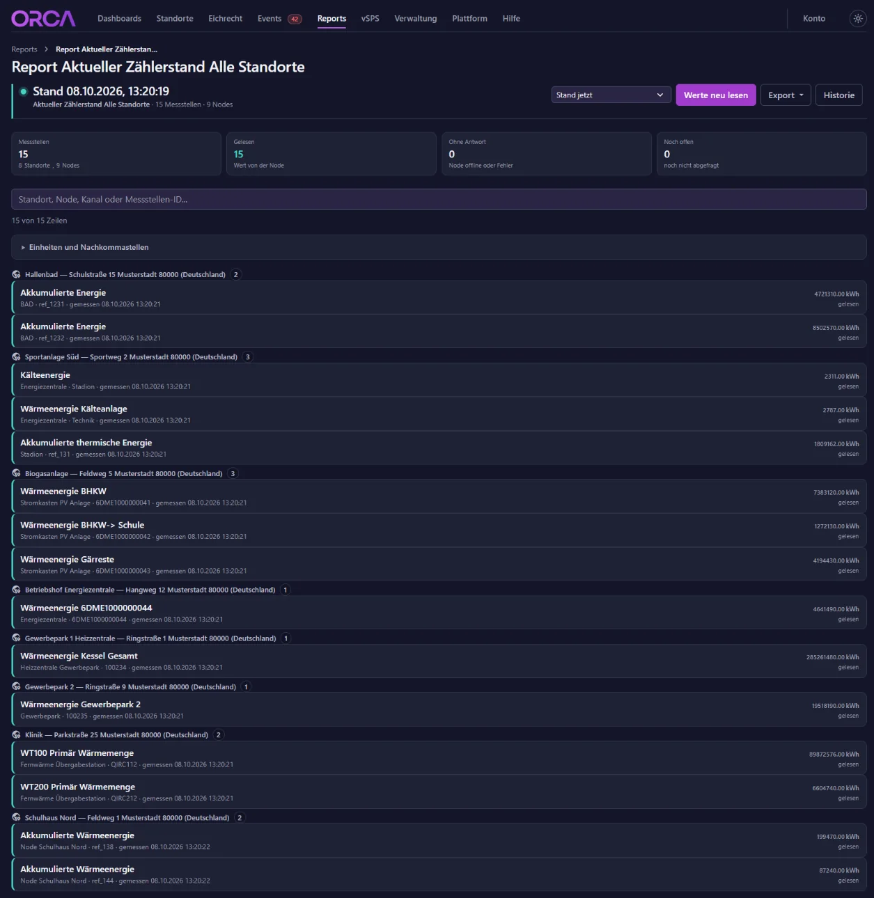Click the value 4721310.00 kWh
874x898 pixels.
(836, 294)
